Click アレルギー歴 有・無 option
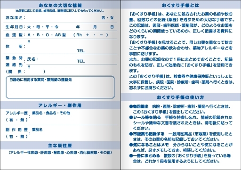Image resolution: width=241 pixels, height=170 pixels. (16, 120)
